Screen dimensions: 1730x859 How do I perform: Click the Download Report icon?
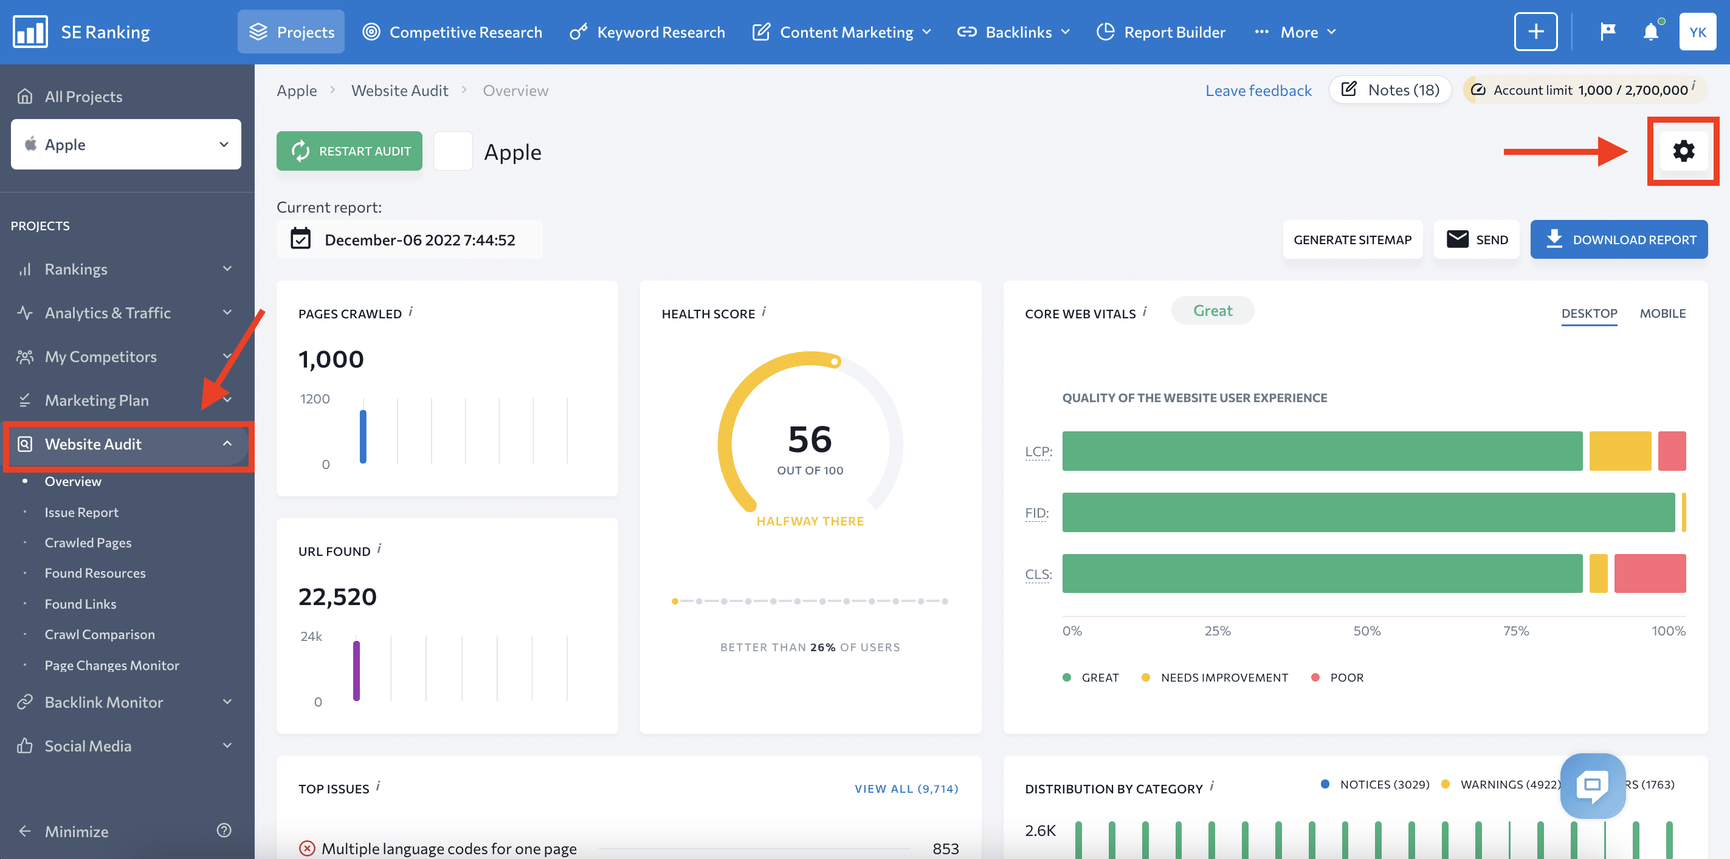coord(1551,238)
